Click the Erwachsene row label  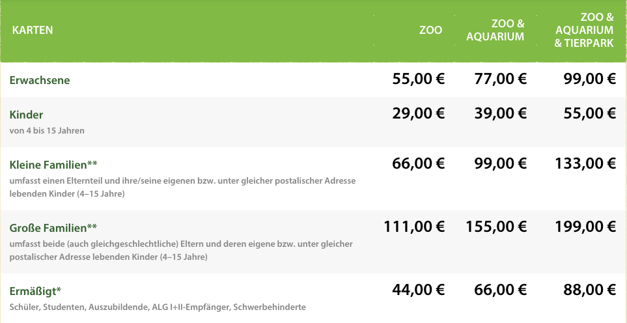pyautogui.click(x=40, y=80)
